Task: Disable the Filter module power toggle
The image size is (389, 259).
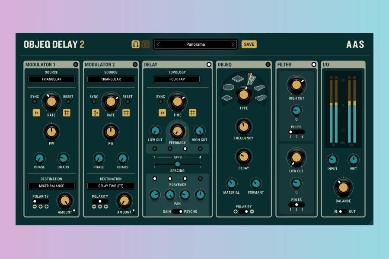Action: [314, 65]
